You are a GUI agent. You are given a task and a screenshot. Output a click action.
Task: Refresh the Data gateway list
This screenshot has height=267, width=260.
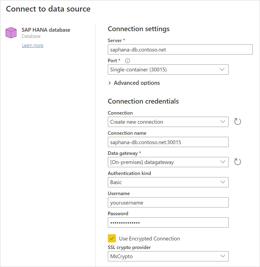(238, 162)
